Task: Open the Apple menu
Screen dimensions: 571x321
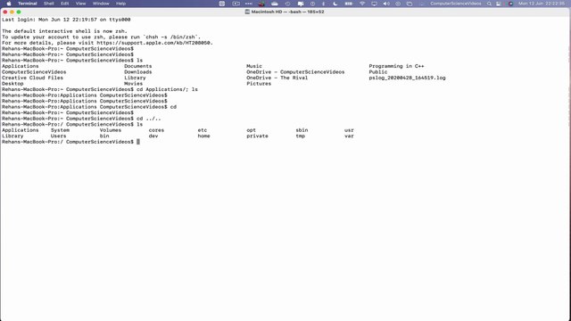Action: [9, 4]
